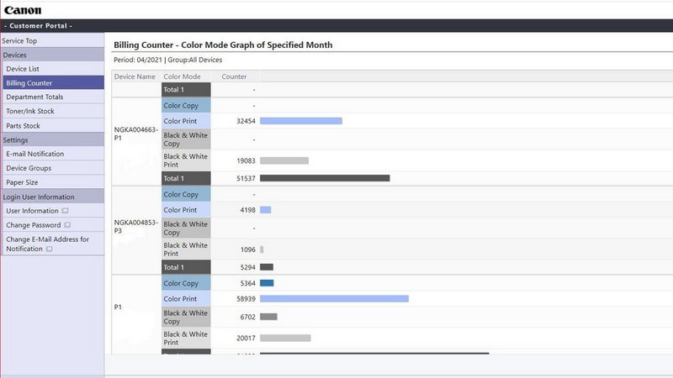The image size is (673, 378).
Task: Click Color Print bar for NGKA004663-P1
Action: (x=300, y=121)
